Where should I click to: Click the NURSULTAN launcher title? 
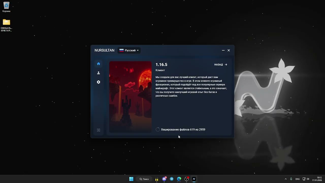(x=105, y=50)
